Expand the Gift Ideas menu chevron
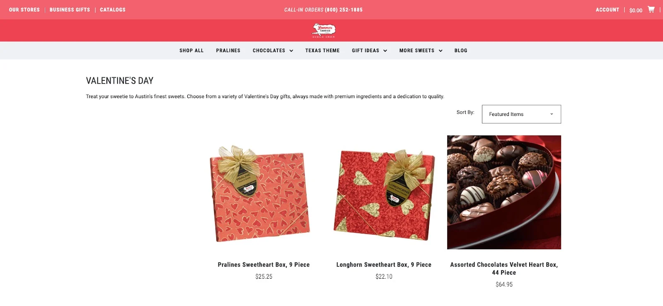The height and width of the screenshot is (306, 663). (385, 51)
